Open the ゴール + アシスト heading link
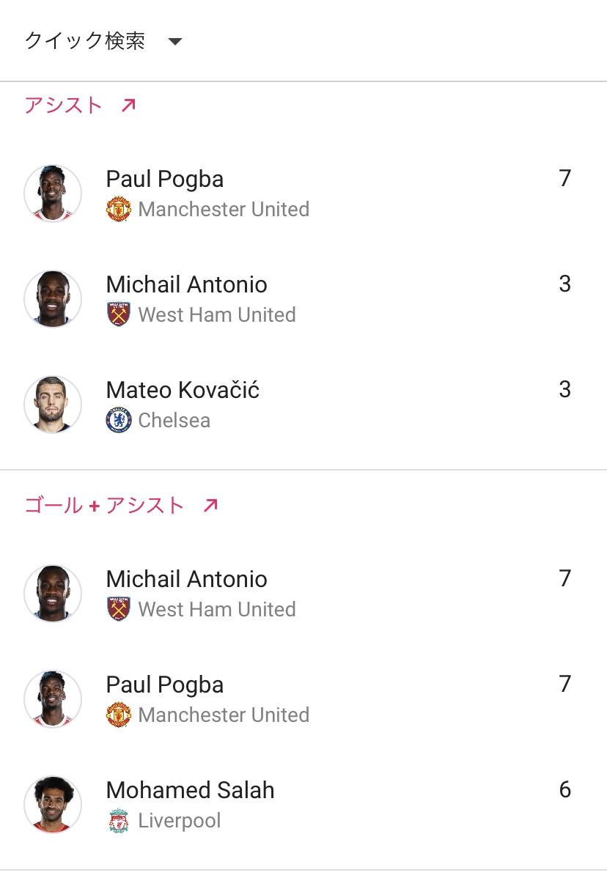The width and height of the screenshot is (607, 878). click(x=104, y=506)
